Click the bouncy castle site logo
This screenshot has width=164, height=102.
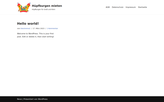click(24, 7)
